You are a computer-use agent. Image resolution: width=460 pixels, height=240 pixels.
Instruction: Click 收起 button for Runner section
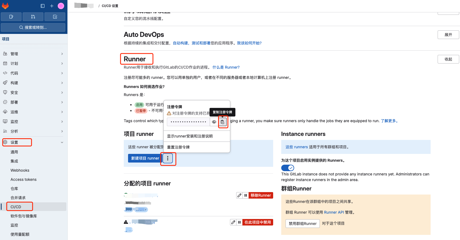448,59
